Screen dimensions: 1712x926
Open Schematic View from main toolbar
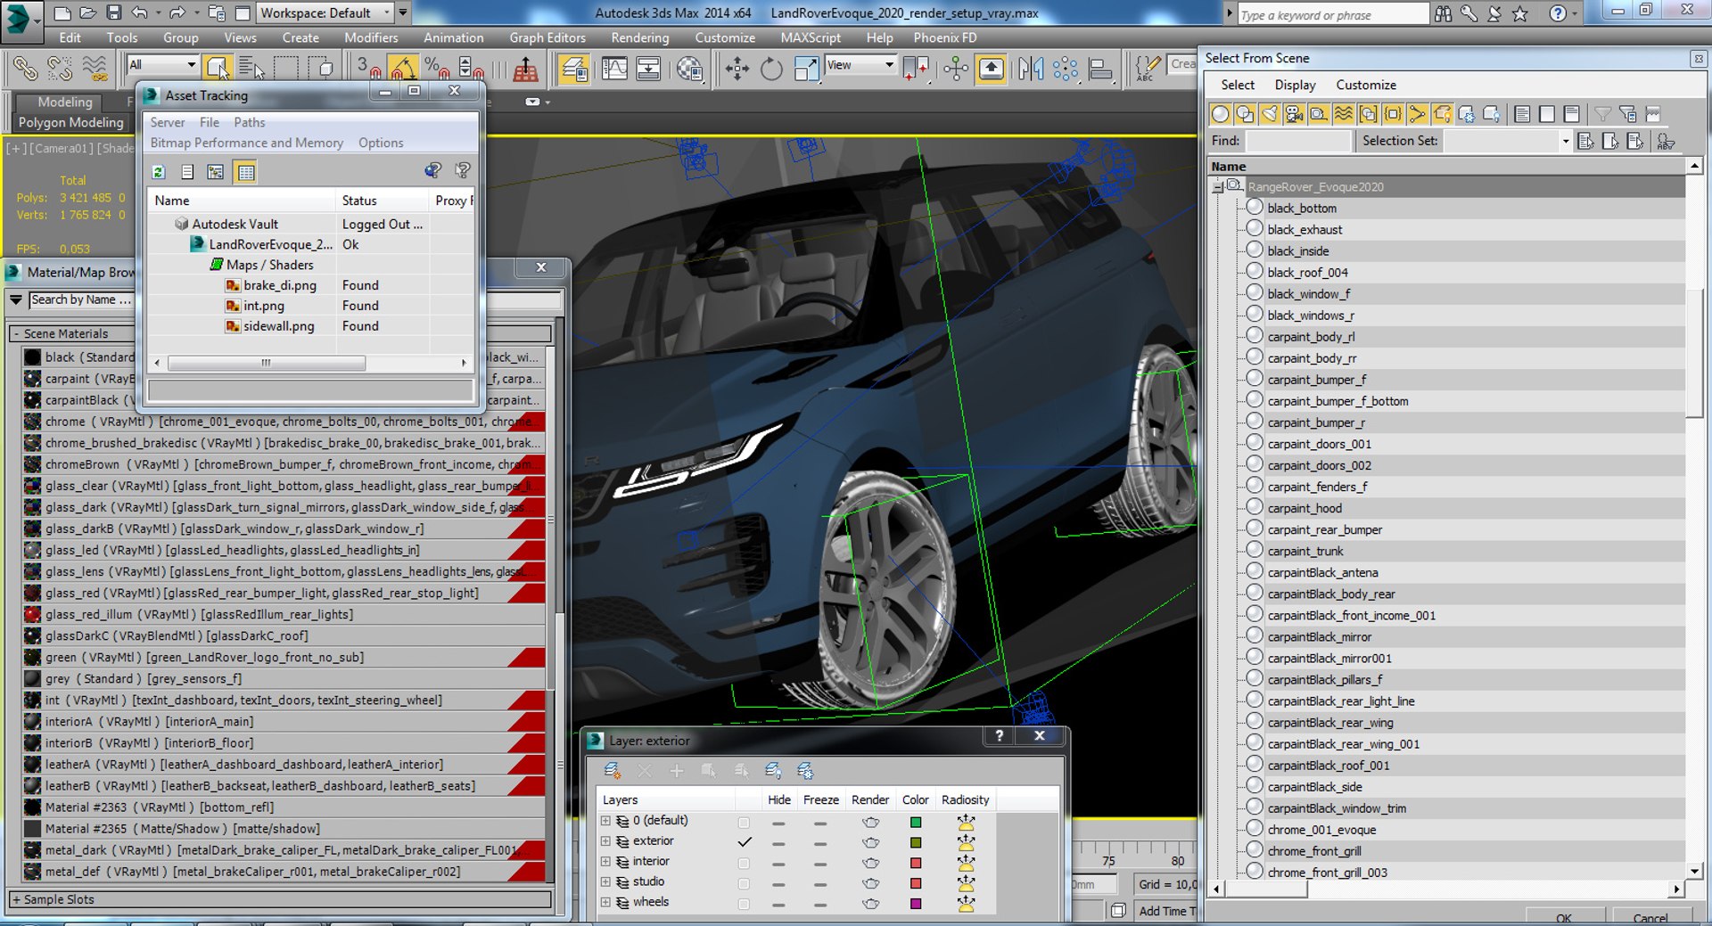(x=648, y=69)
